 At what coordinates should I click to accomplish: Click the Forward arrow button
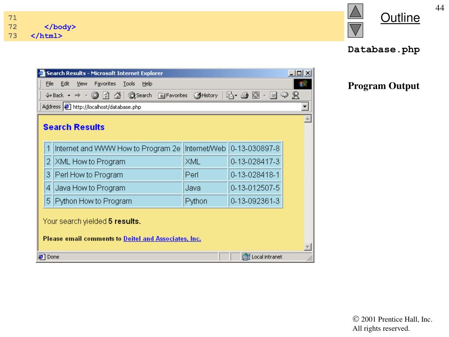tap(78, 95)
